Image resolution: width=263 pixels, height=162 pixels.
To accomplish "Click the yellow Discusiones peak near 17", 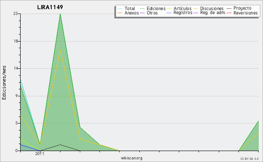I will pos(60,49).
